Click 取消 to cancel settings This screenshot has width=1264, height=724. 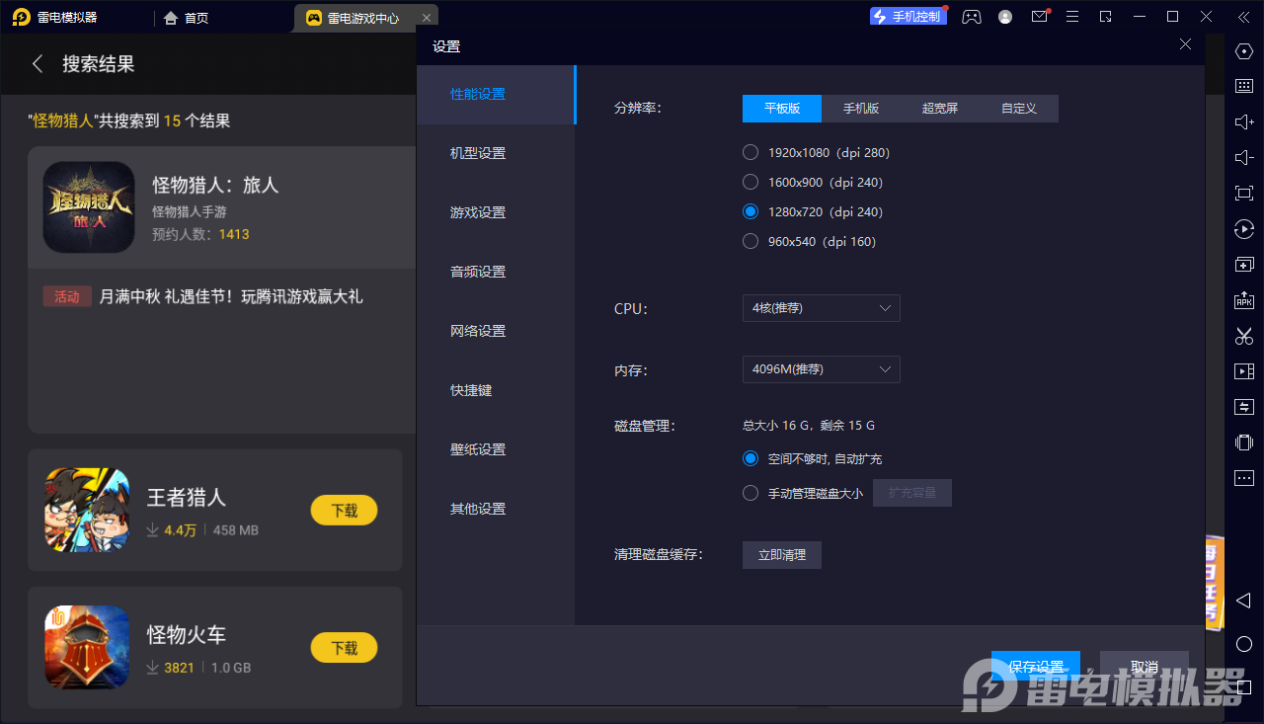[x=1145, y=667]
